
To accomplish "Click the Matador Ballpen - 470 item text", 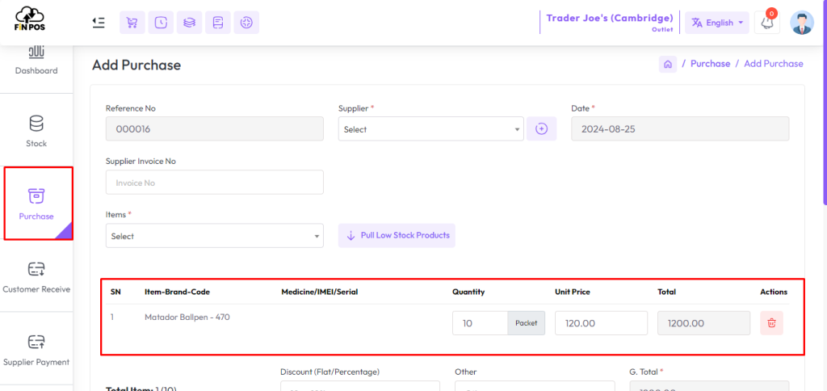I will coord(187,317).
